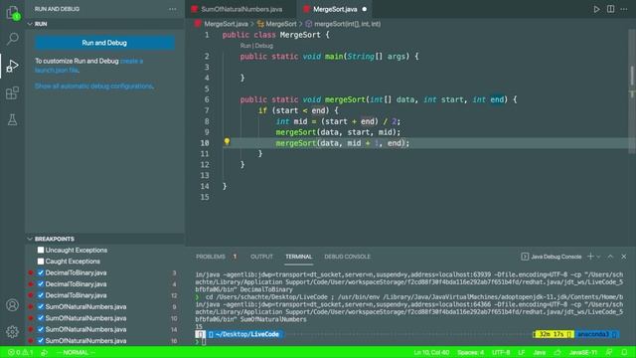The width and height of the screenshot is (636, 358).
Task: Split the editor to the right
Action: (610, 9)
